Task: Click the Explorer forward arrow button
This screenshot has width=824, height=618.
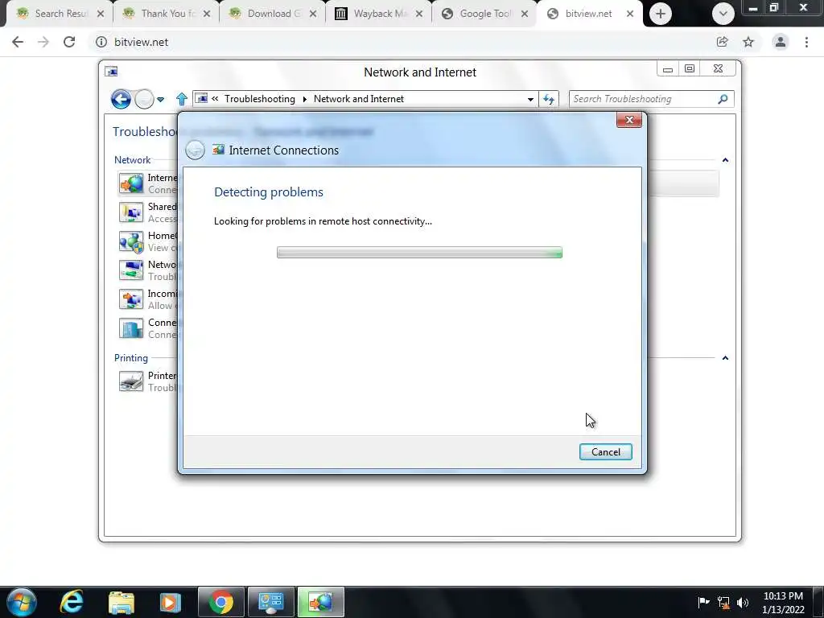Action: click(x=144, y=99)
